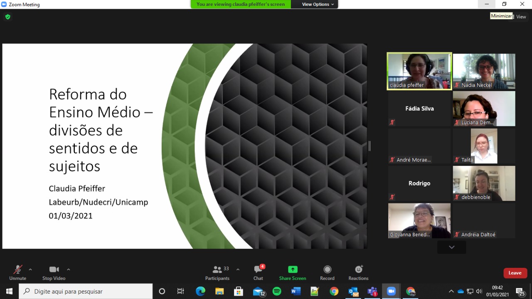Click the green Share Screen icon
The image size is (532, 299).
pyautogui.click(x=293, y=269)
